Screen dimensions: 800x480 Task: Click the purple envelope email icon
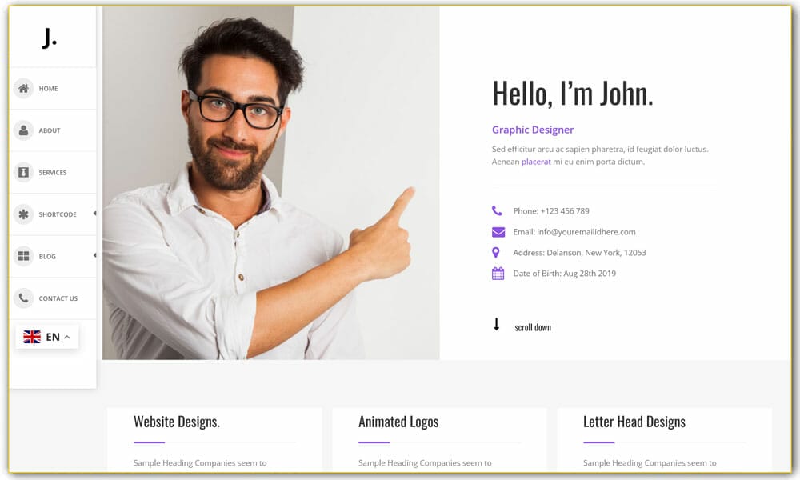click(x=498, y=232)
